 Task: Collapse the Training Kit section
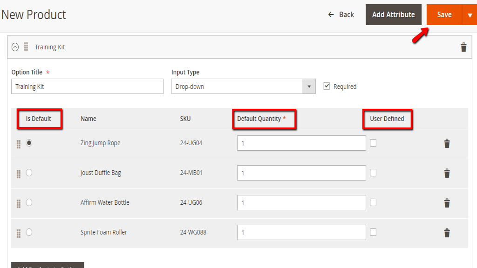click(x=15, y=47)
